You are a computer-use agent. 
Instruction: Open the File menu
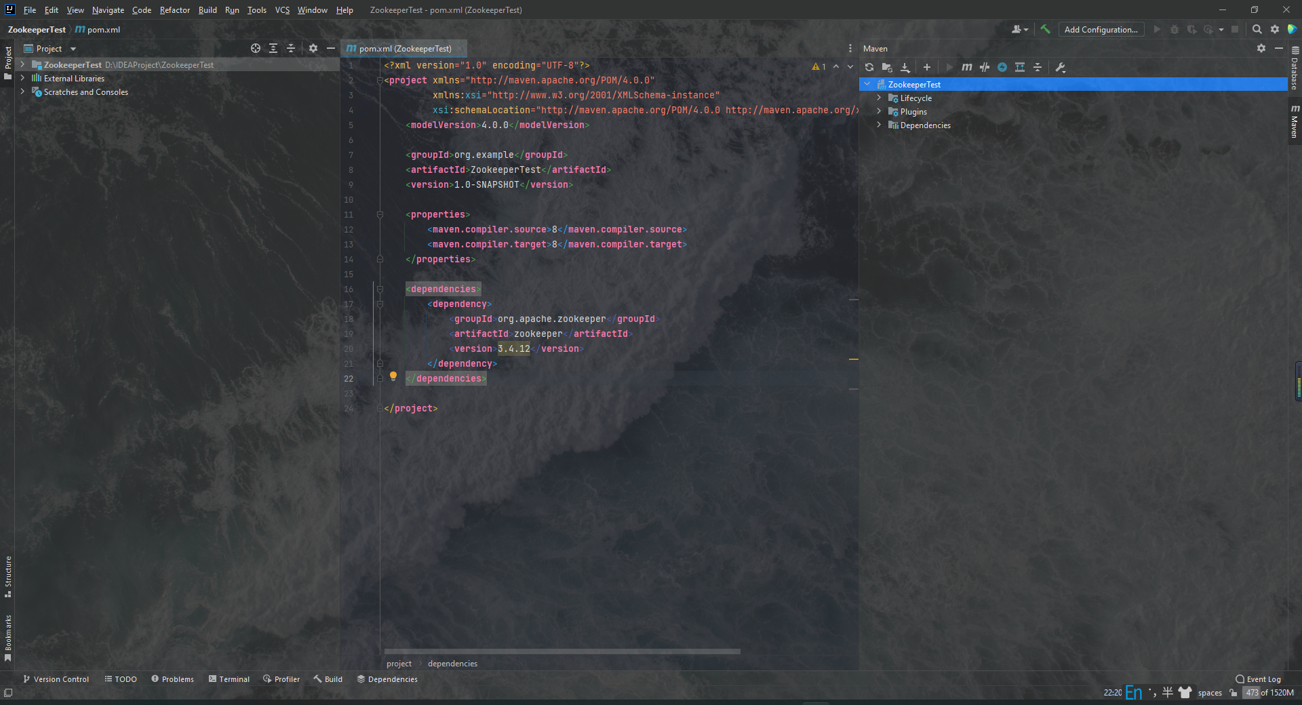pos(30,10)
